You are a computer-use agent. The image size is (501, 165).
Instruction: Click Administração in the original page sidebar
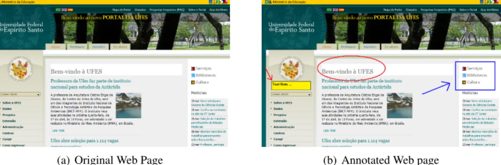13,127
